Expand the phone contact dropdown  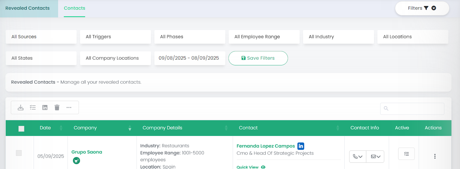pos(358,157)
